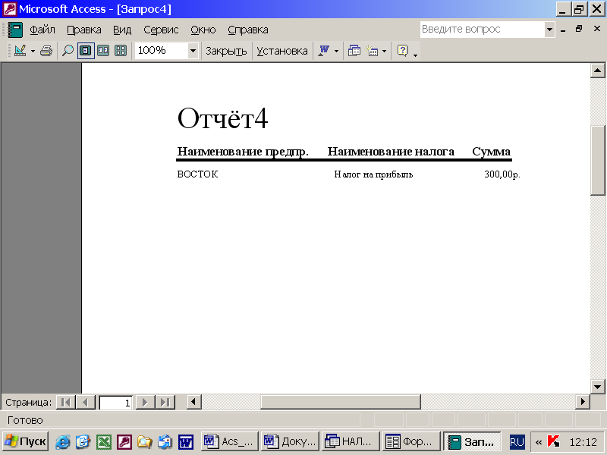The width and height of the screenshot is (607, 455).
Task: Click the Налог на прибыль text
Action: point(373,174)
